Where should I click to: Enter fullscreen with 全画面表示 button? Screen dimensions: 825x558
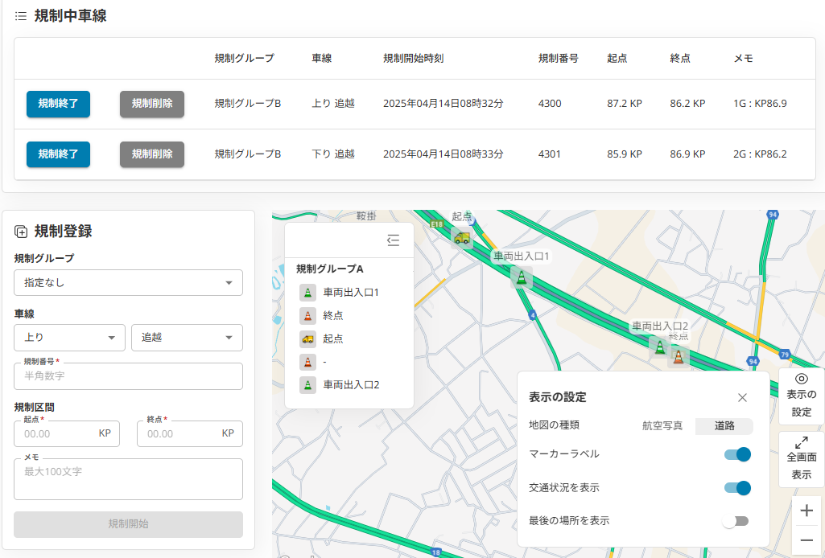801,458
